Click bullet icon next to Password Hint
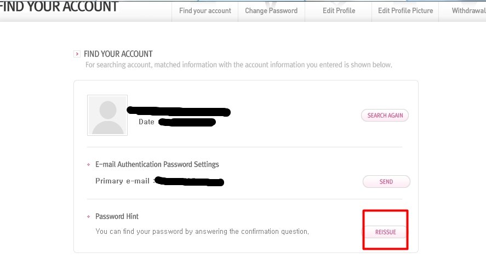This screenshot has width=486, height=270. tap(88, 217)
